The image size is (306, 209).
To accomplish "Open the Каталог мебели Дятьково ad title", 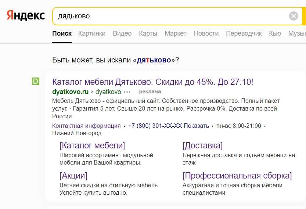I will click(152, 82).
